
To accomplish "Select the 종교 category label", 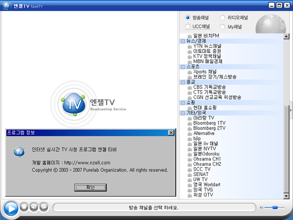I will [x=190, y=82].
